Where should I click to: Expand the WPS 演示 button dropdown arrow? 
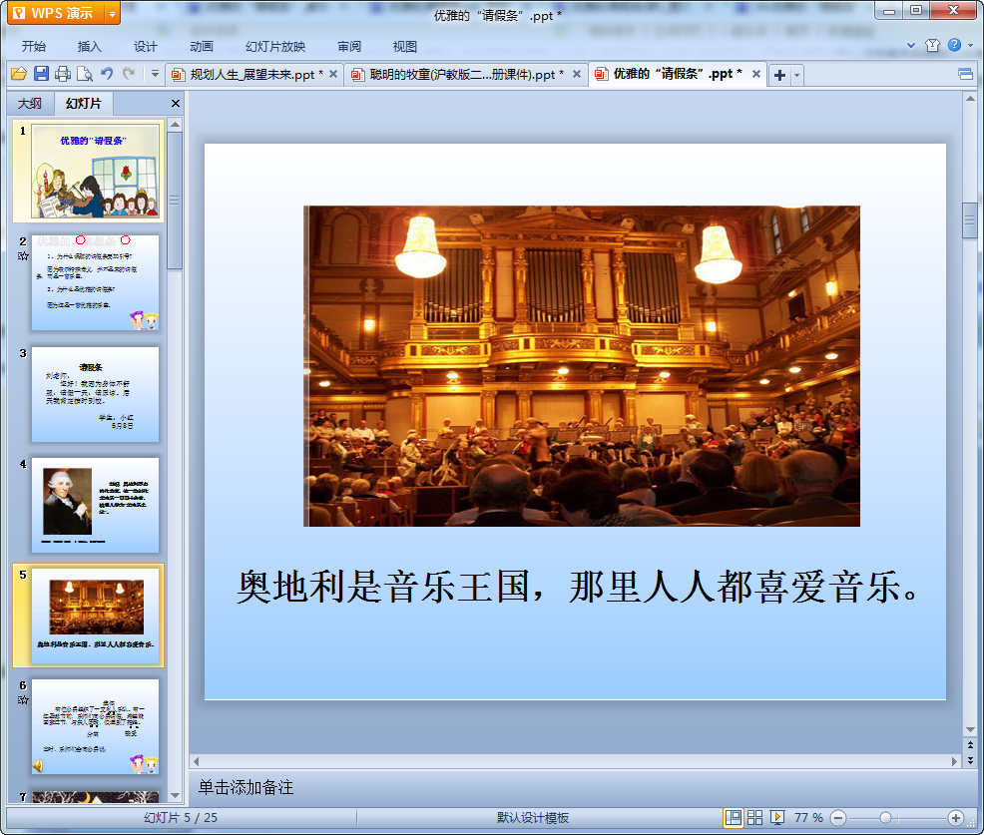[x=113, y=13]
